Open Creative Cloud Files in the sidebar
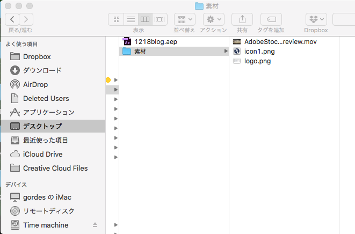 [x=53, y=168]
